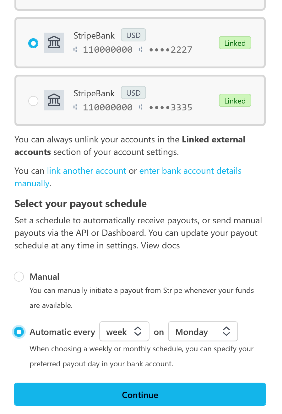Click the link another account link
The width and height of the screenshot is (282, 414).
click(87, 171)
